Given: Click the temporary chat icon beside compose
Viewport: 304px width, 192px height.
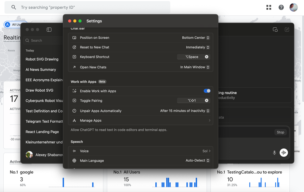Looking at the screenshot, I should coord(275,30).
